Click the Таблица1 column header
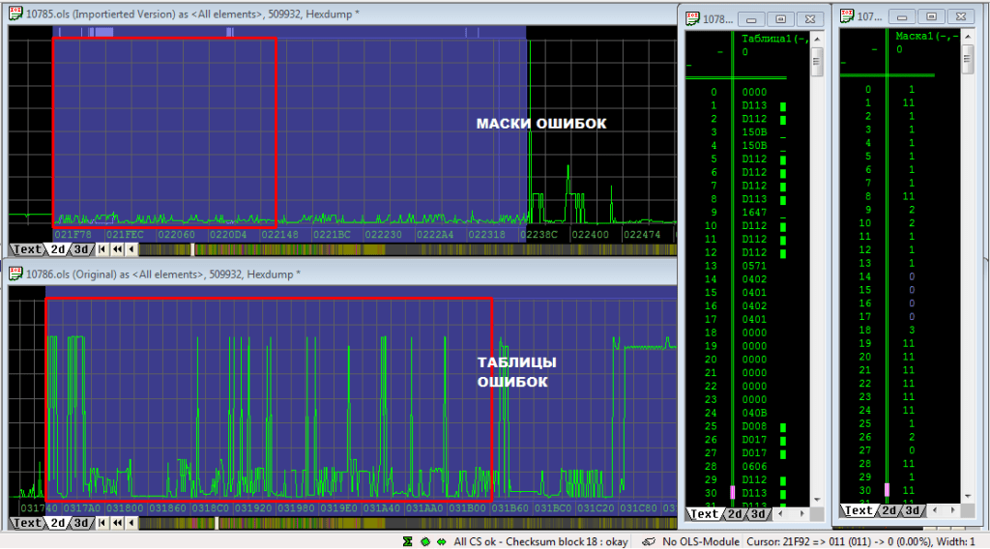The width and height of the screenshot is (990, 549). [x=772, y=39]
